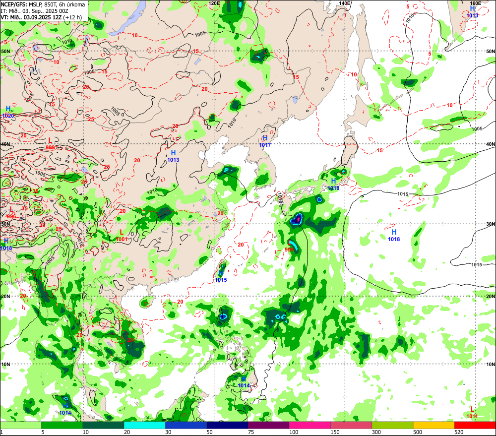Click the navy 50–75 legend swatch
The width and height of the screenshot is (496, 436).
click(x=227, y=425)
